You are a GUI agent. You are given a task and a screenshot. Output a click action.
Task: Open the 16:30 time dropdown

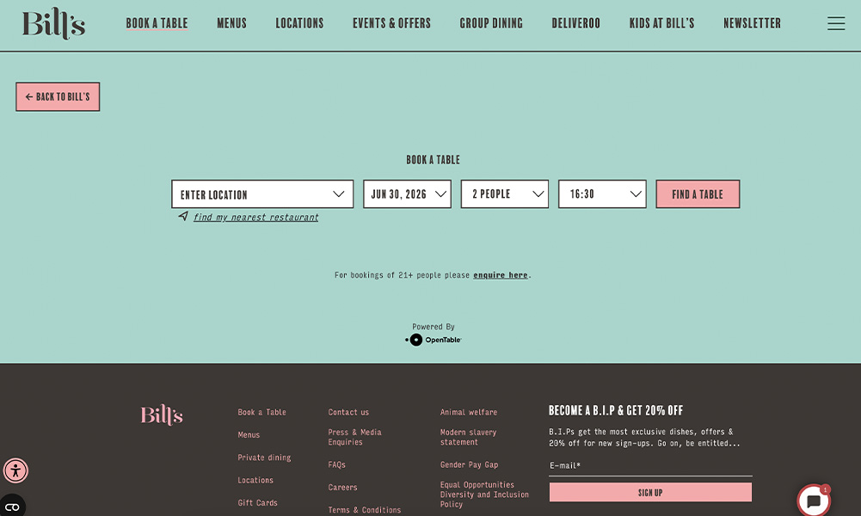pyautogui.click(x=602, y=193)
